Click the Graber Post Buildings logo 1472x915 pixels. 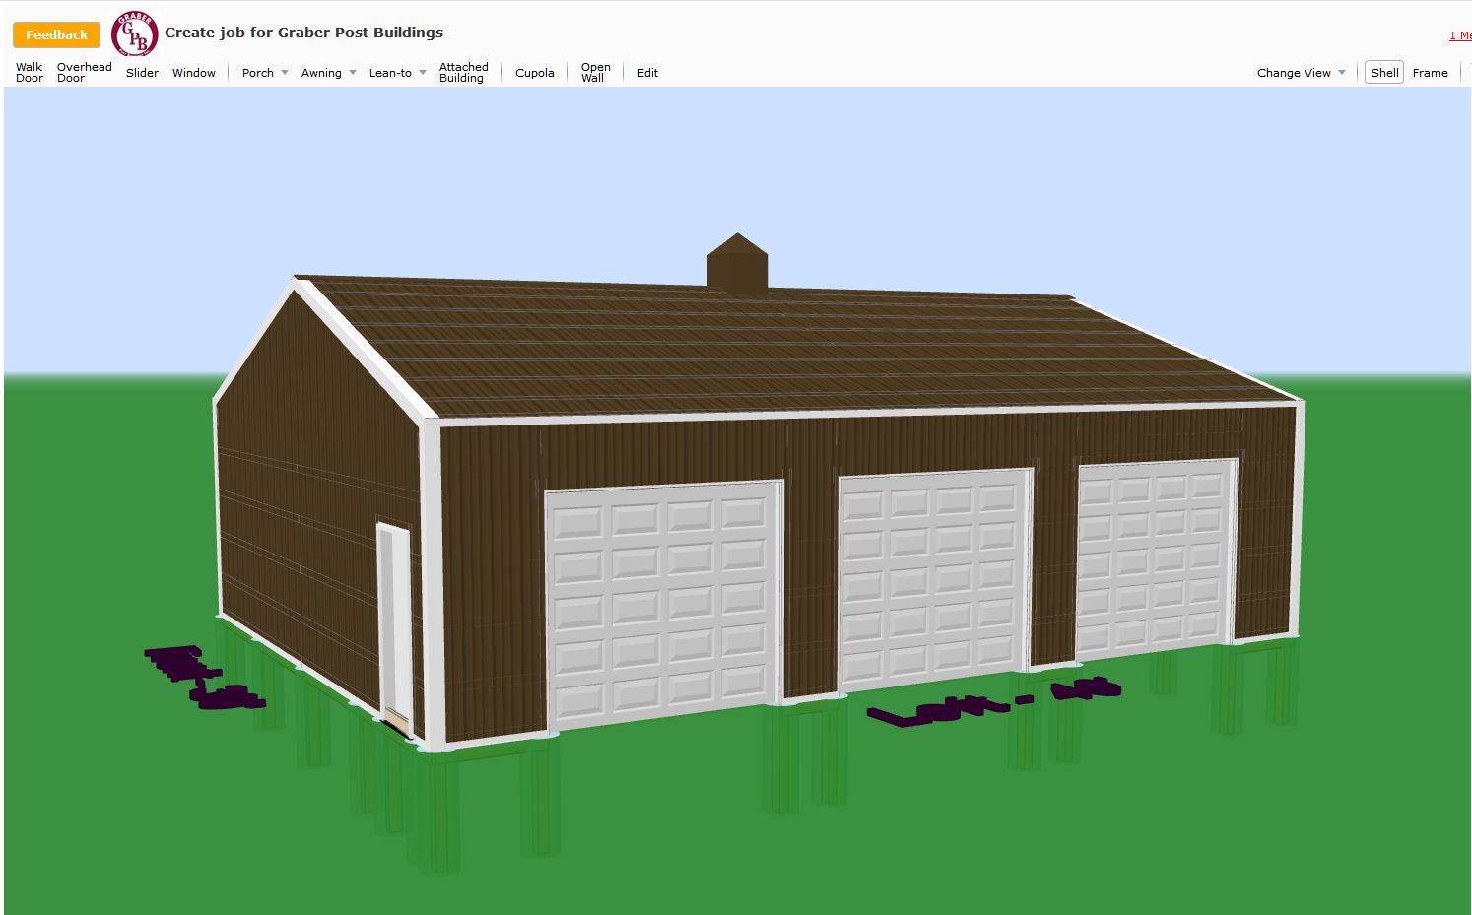tap(134, 34)
